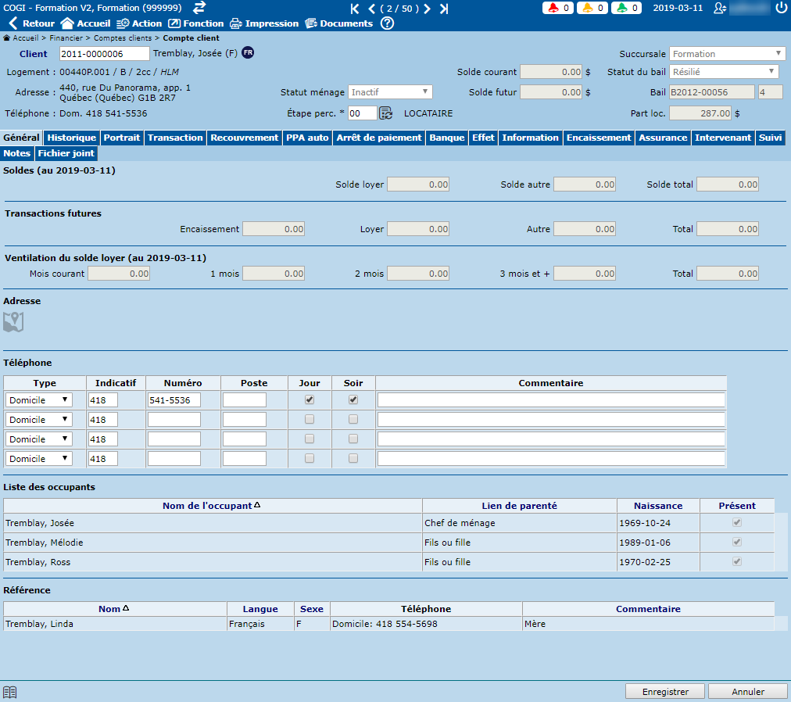Open the Statut ménage dropdown
791x702 pixels.
tap(390, 92)
